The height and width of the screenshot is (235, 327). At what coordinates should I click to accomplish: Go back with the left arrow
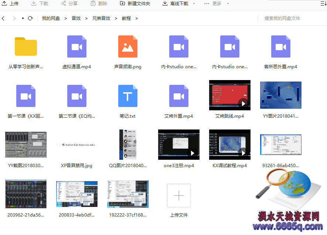tap(3, 18)
